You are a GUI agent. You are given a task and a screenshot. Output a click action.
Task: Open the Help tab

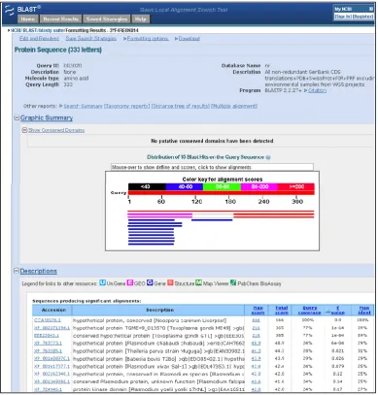[x=140, y=19]
